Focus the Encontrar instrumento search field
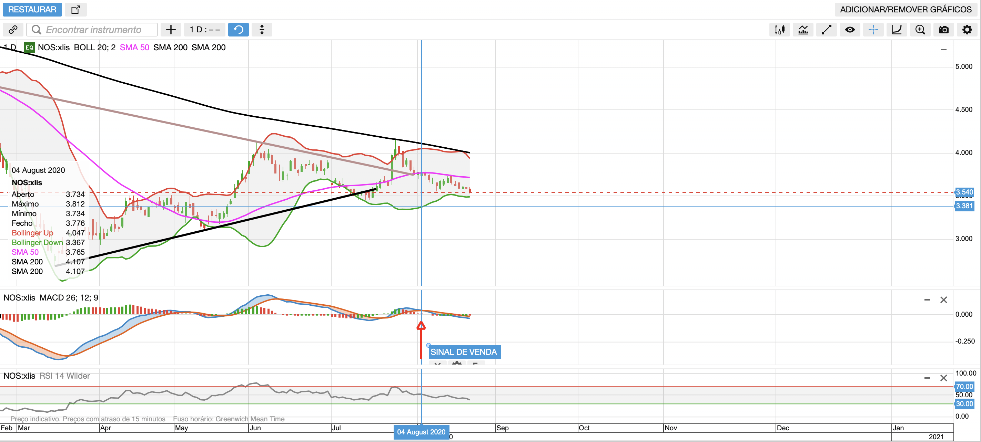This screenshot has width=981, height=442. (93, 30)
